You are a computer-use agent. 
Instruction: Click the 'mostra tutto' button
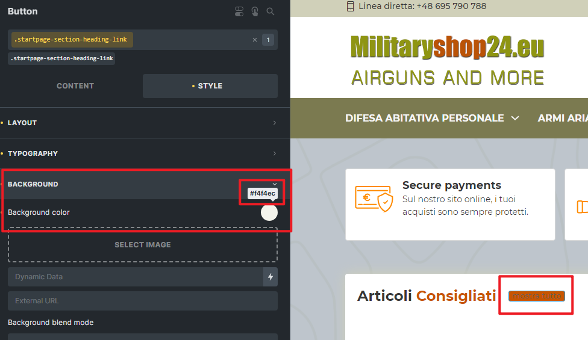tap(536, 296)
